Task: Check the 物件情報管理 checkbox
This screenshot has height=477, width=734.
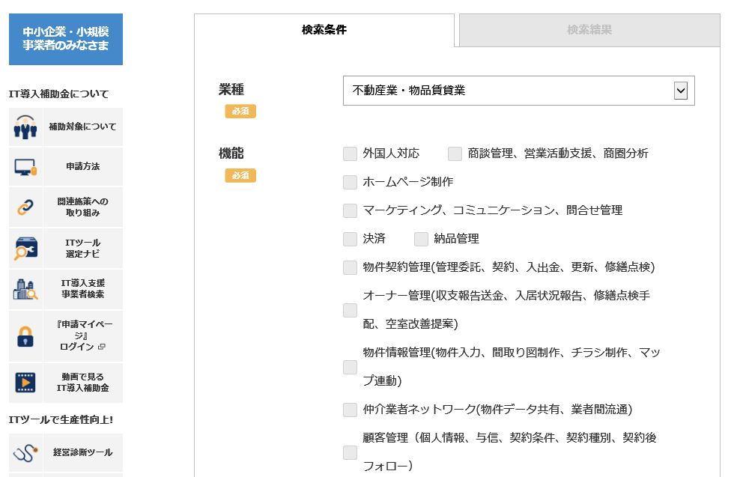Action: point(351,367)
